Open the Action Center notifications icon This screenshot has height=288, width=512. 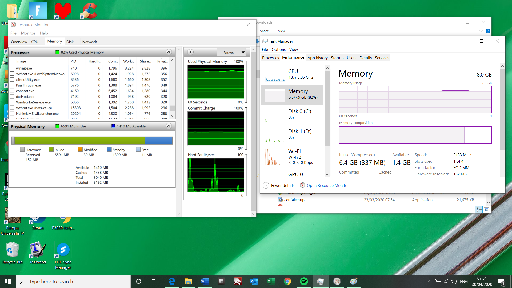[x=501, y=282]
